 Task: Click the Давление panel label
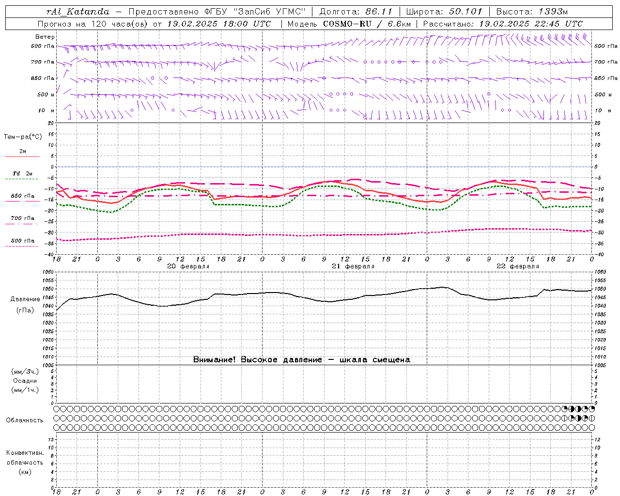(25, 299)
